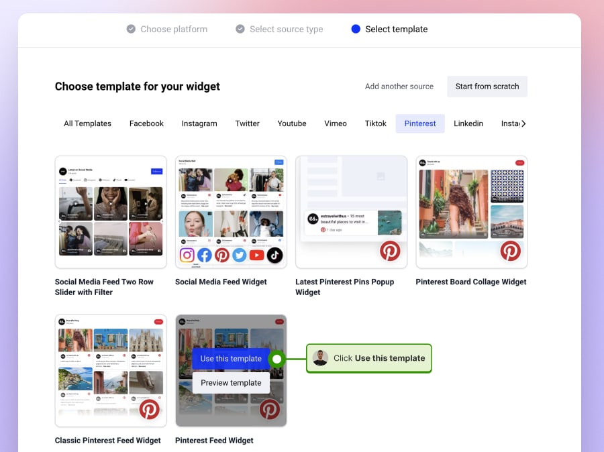
Task: Click Facebook icon in Social Media Feed Widget
Action: 205,256
